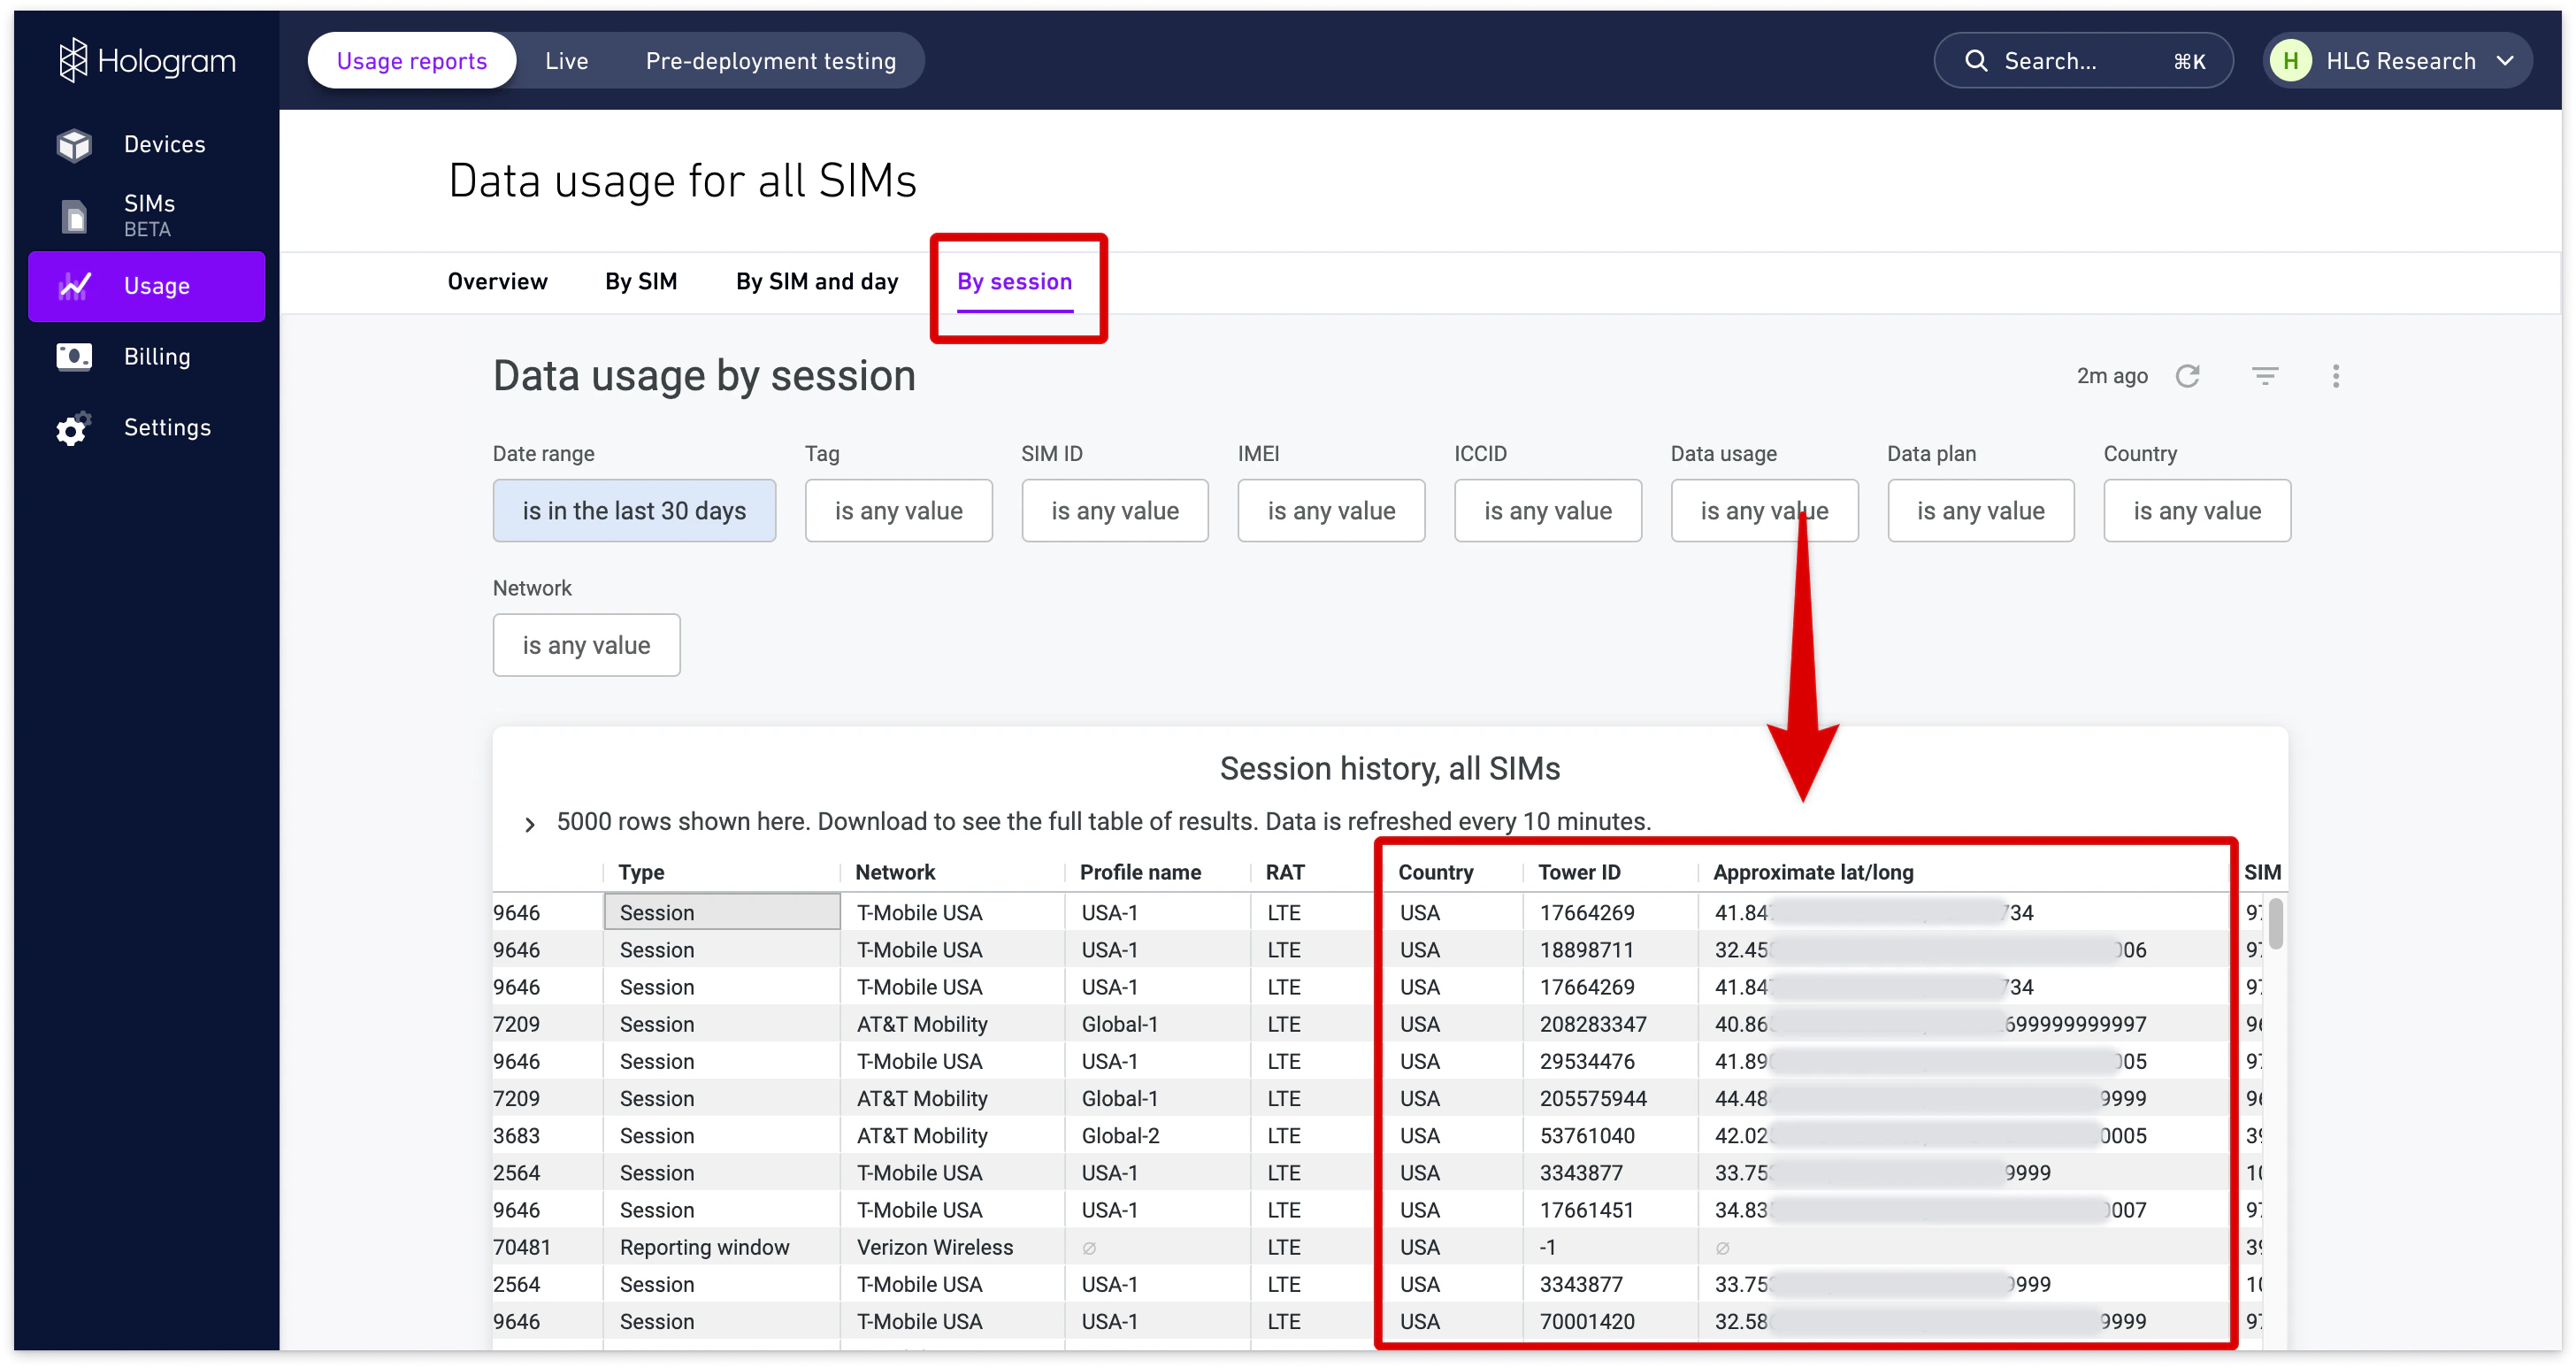Refresh the session data
This screenshot has width=2576, height=1368.
(x=2187, y=376)
